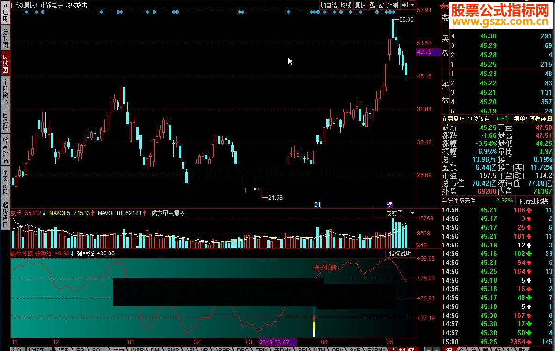Select the 主力 bottom tab

click(x=118, y=349)
